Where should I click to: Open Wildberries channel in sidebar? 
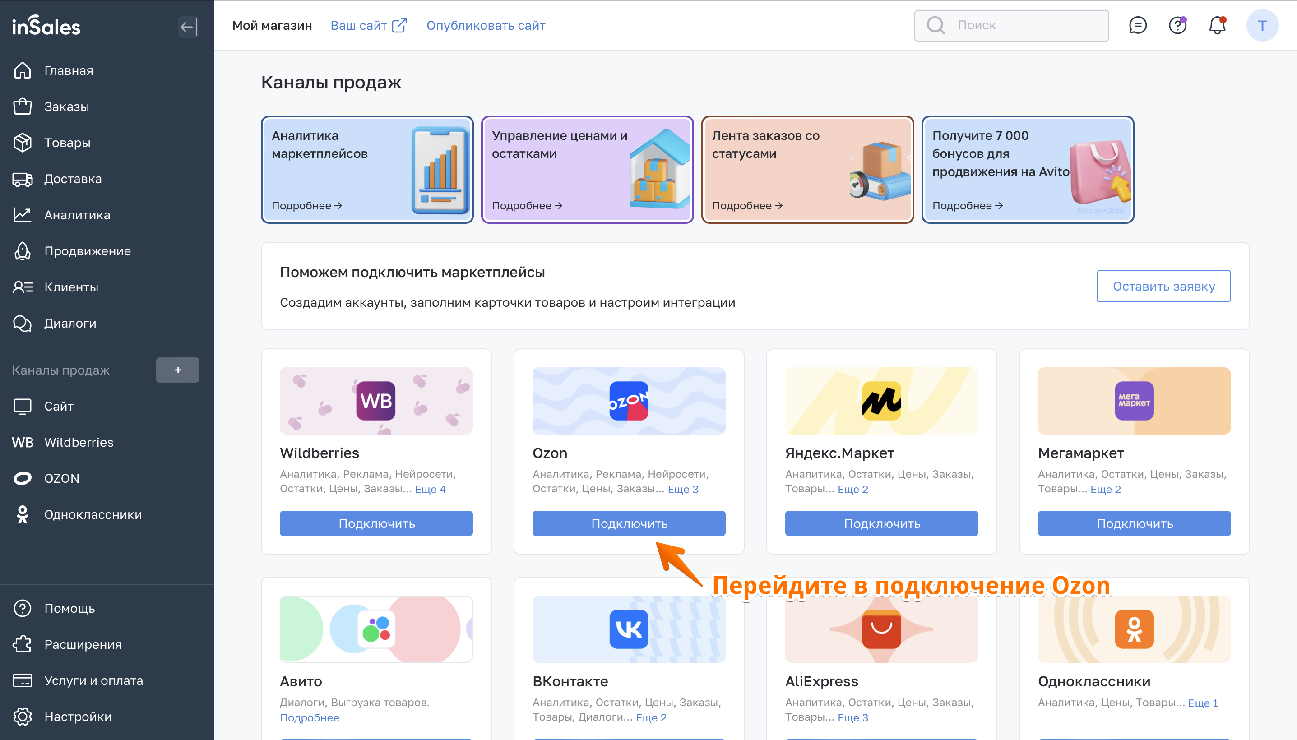tap(79, 442)
